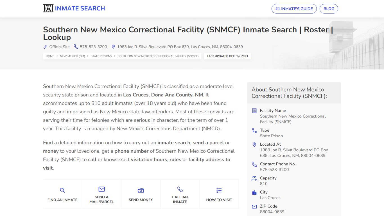Image resolution: width=384 pixels, height=216 pixels.
Task: Select the ZIP code value 88004-0639
Action: (272, 212)
